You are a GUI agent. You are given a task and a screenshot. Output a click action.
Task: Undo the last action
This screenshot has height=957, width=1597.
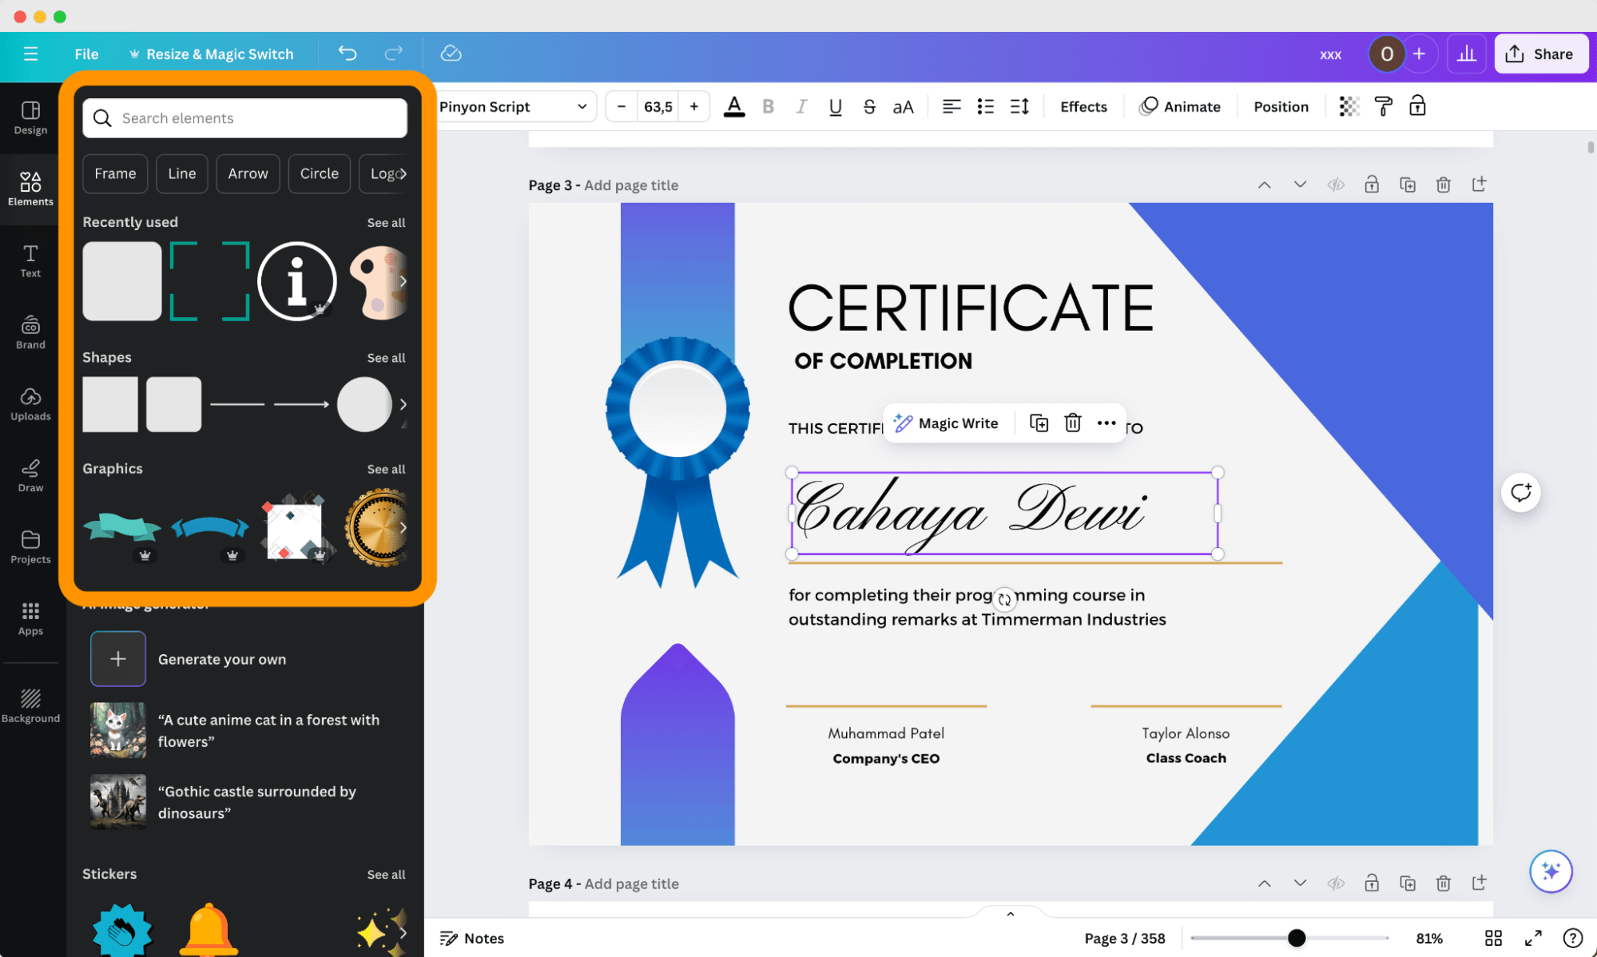click(x=348, y=54)
